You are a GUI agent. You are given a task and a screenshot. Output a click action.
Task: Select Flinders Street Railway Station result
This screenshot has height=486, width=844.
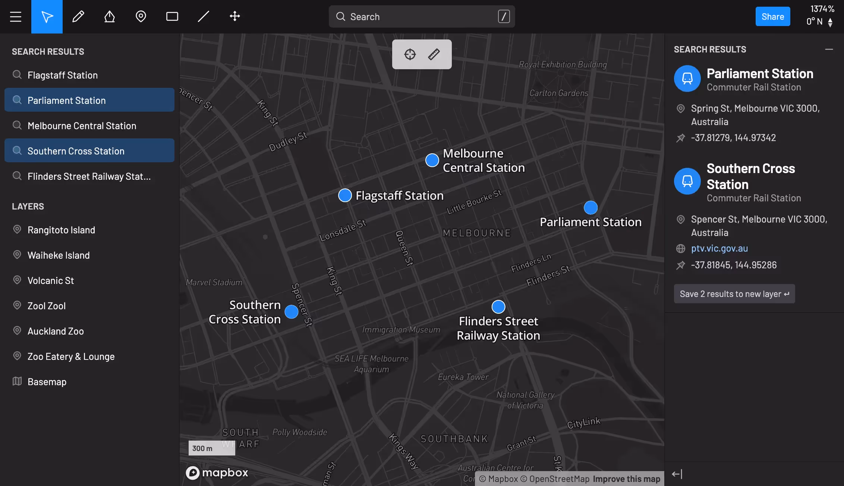pos(89,176)
